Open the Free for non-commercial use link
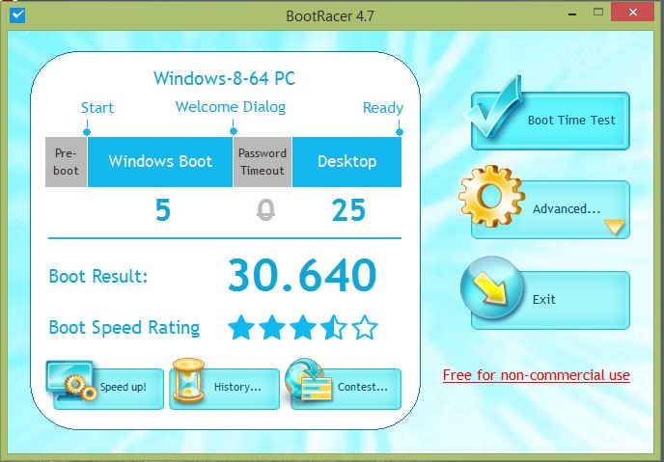Image resolution: width=664 pixels, height=462 pixels. click(x=536, y=375)
